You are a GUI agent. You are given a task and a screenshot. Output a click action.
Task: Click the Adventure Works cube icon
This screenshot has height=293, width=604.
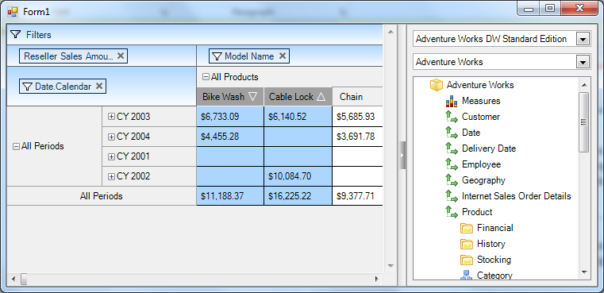[x=436, y=85]
